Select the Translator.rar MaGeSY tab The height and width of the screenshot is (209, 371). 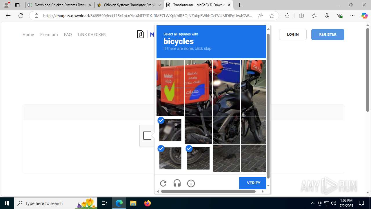pyautogui.click(x=199, y=5)
